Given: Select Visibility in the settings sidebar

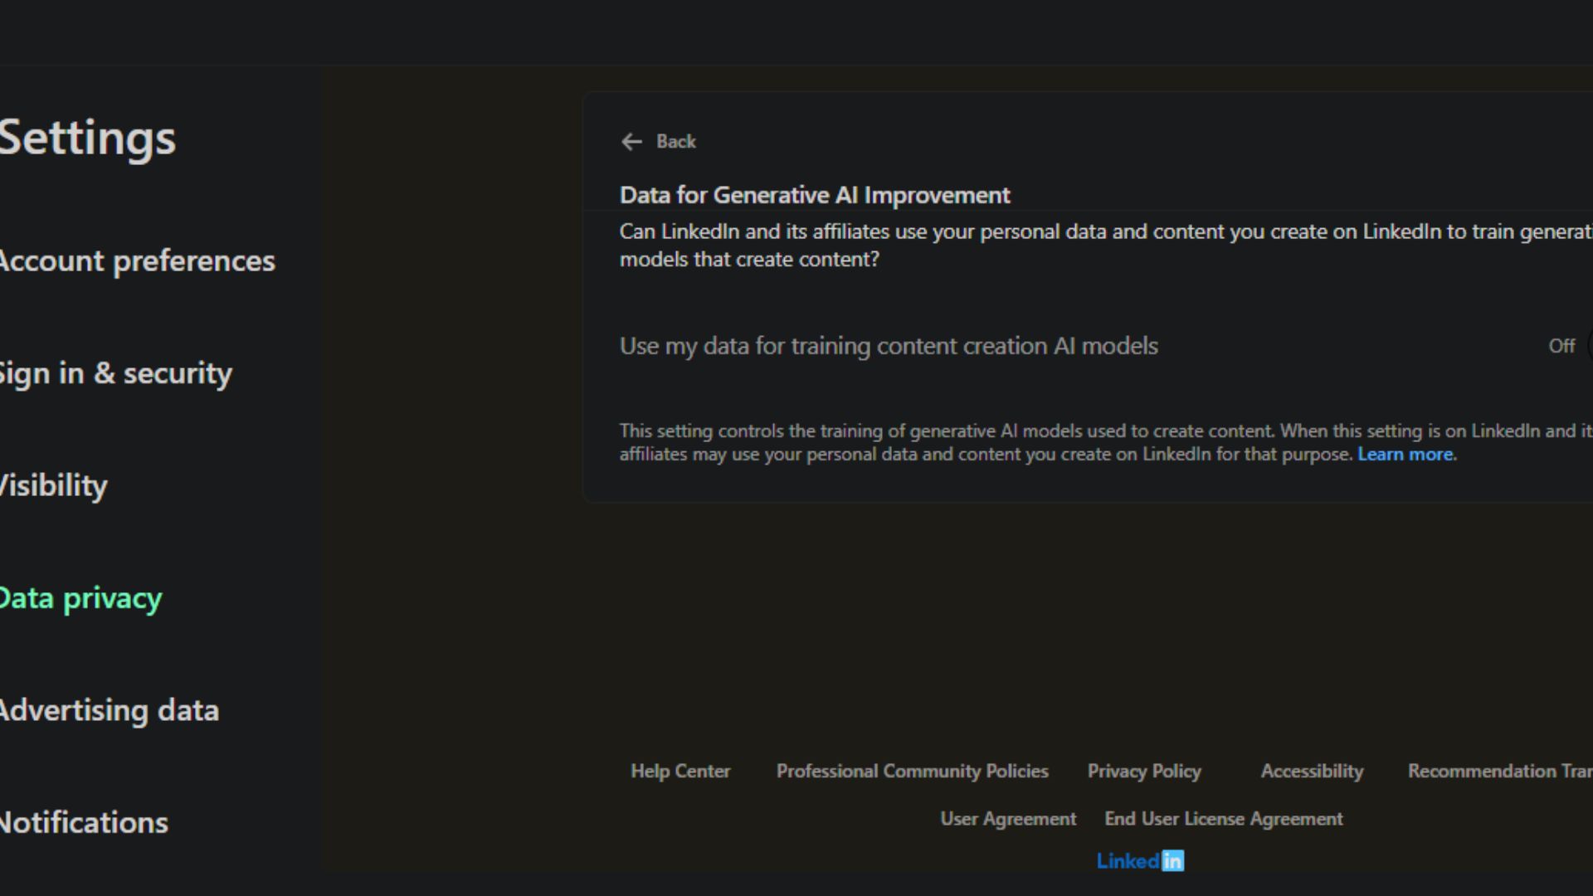Looking at the screenshot, I should click(53, 486).
